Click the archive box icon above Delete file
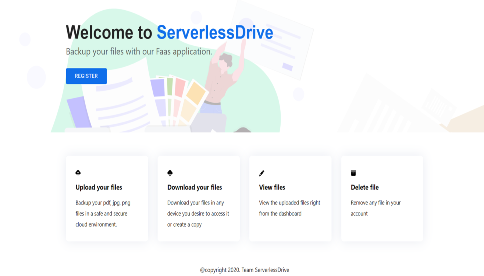 [x=353, y=173]
